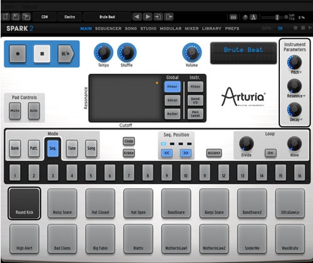Open the LIBRARY tab
This screenshot has width=313, height=263.
point(212,28)
